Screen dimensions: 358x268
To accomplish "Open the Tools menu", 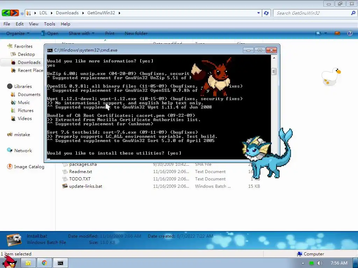I will click(50, 24).
